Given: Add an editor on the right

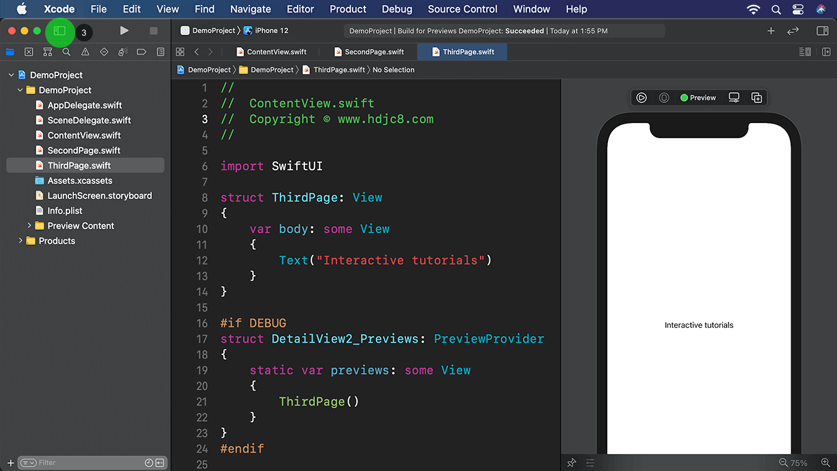Looking at the screenshot, I should point(826,52).
